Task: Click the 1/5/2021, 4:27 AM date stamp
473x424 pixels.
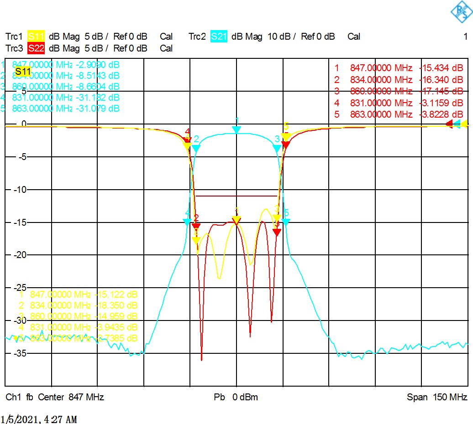Action: [x=39, y=419]
